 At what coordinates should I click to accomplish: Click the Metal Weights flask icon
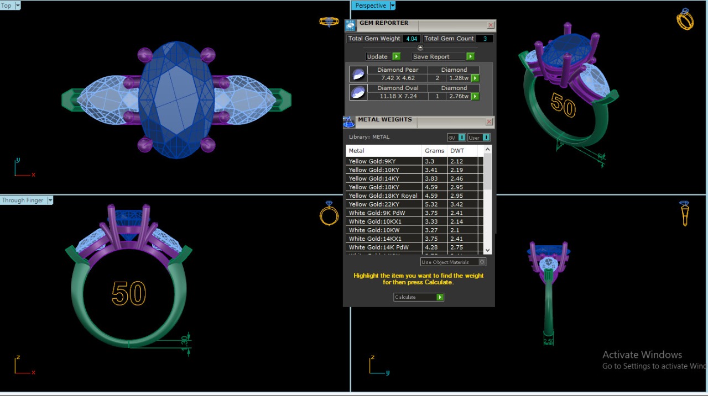349,122
